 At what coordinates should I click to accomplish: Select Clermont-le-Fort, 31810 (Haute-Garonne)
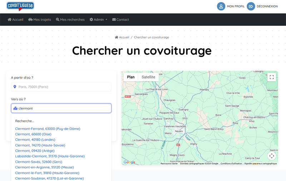[47, 173]
